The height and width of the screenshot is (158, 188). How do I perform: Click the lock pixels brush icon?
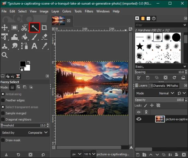145,106
